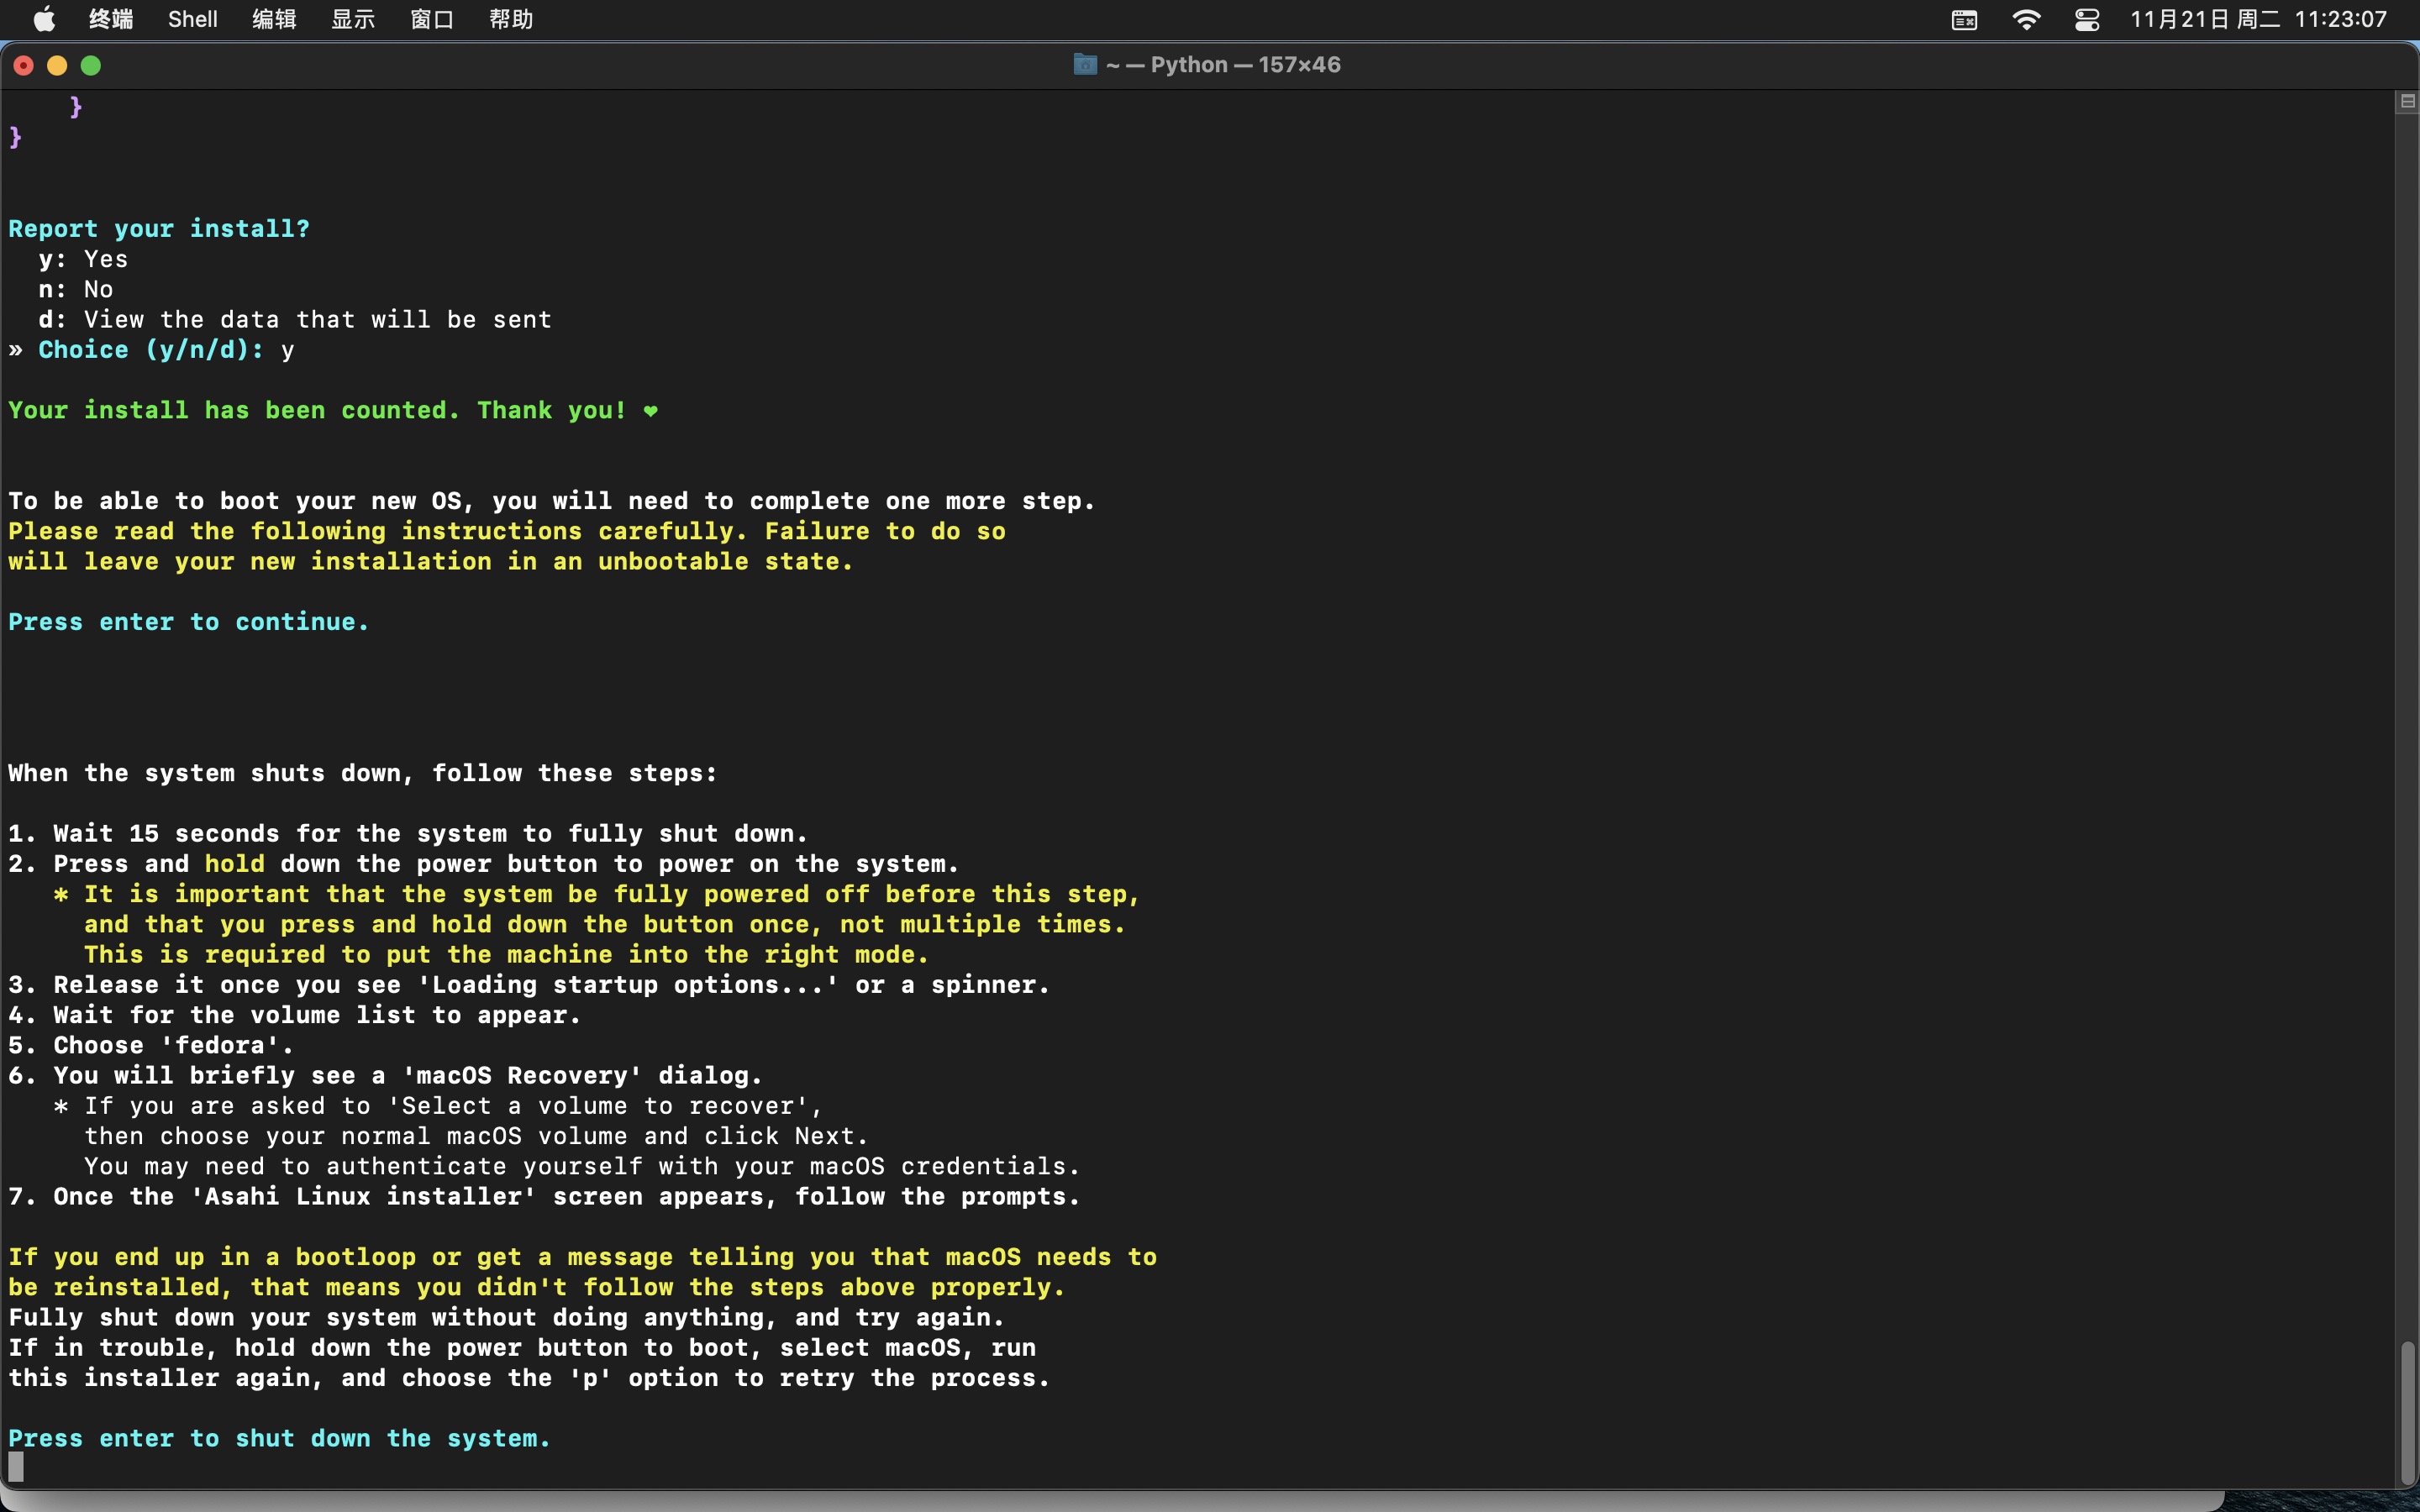Image resolution: width=2420 pixels, height=1512 pixels.
Task: Open Control Center icon
Action: [2087, 20]
